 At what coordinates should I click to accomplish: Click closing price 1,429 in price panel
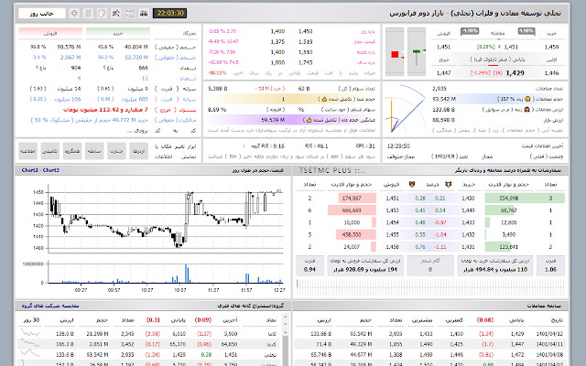[515, 73]
